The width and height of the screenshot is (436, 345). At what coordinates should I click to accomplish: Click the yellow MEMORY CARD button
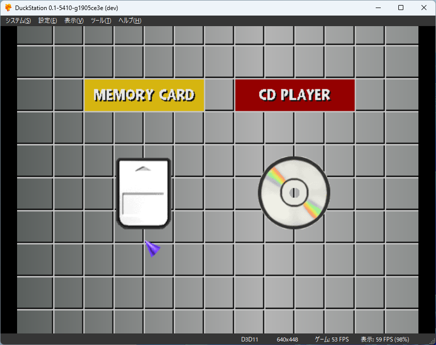point(144,95)
